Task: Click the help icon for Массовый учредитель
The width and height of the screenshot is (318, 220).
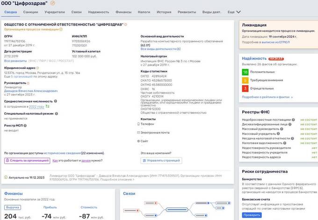Action: (278, 134)
